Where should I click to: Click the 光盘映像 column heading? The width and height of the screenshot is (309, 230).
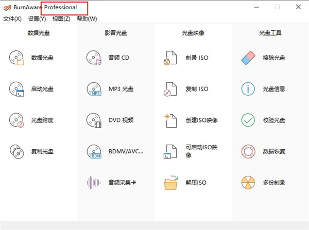tap(193, 33)
